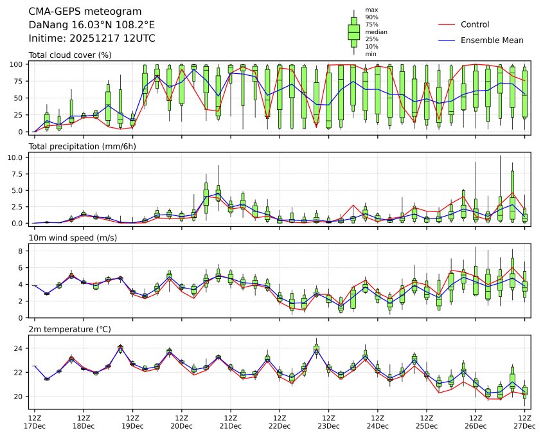Screen dimensions: 543x437
Task: Click the red Control line sample in legend
Action: (446, 24)
